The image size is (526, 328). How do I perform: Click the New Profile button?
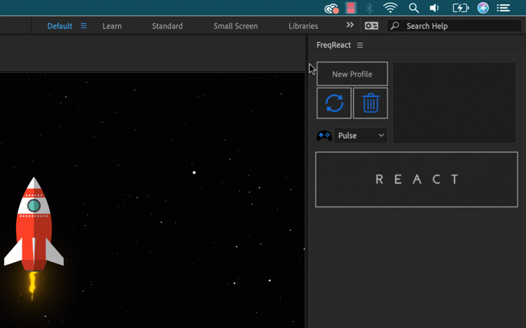[x=352, y=74]
